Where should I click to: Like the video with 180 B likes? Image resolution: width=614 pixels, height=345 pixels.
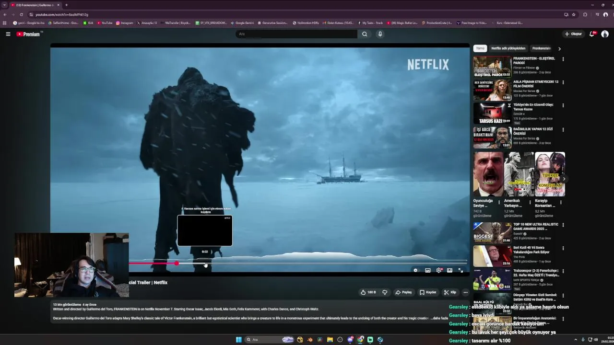pyautogui.click(x=368, y=292)
